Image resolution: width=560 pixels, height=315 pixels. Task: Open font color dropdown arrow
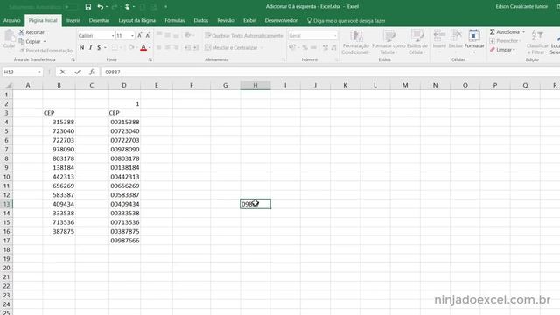(x=150, y=47)
